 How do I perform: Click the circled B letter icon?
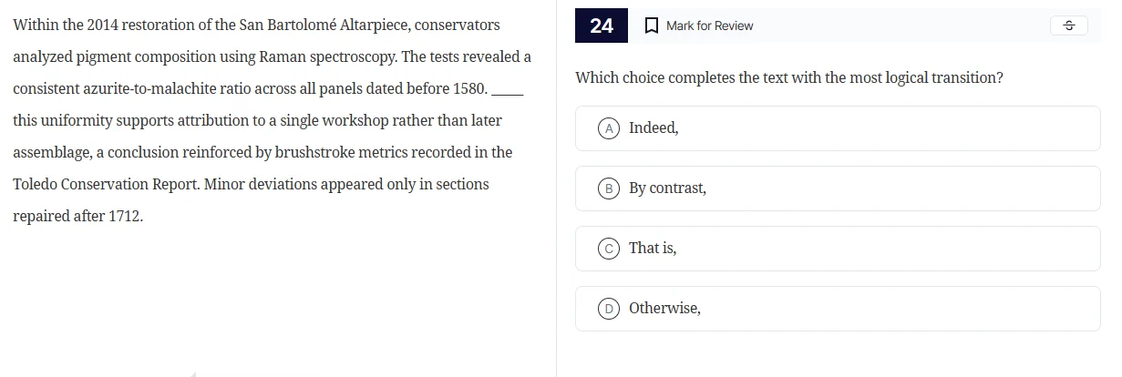pos(608,188)
